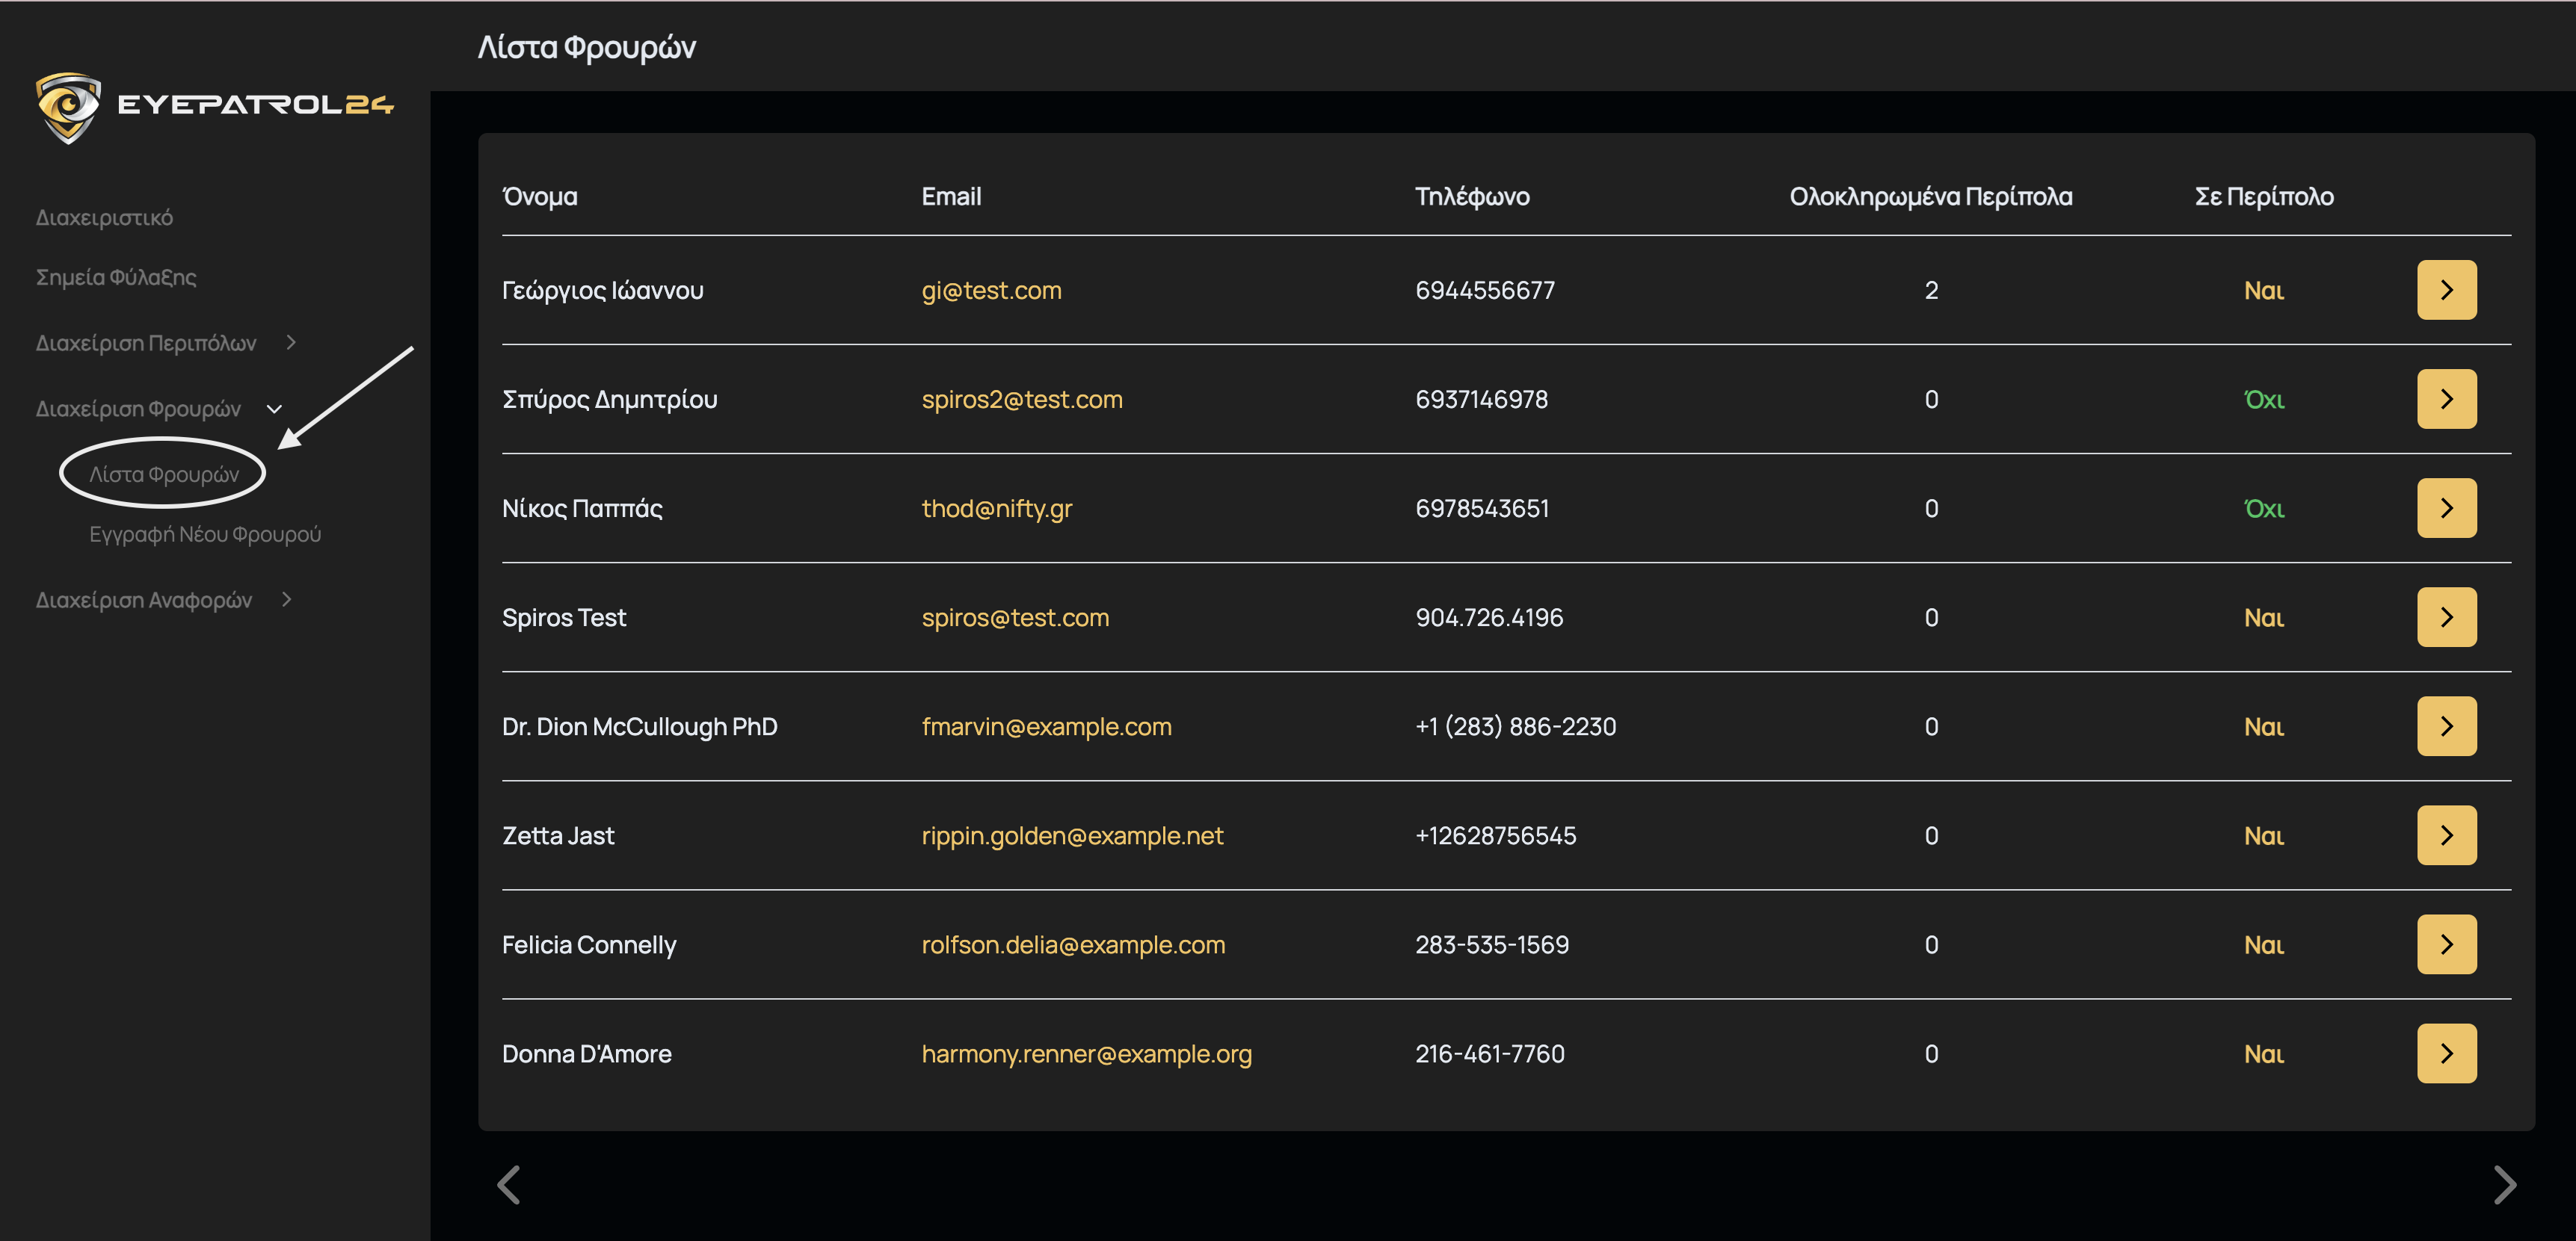This screenshot has width=2576, height=1241.
Task: Click email link gi@test.com
Action: point(991,291)
